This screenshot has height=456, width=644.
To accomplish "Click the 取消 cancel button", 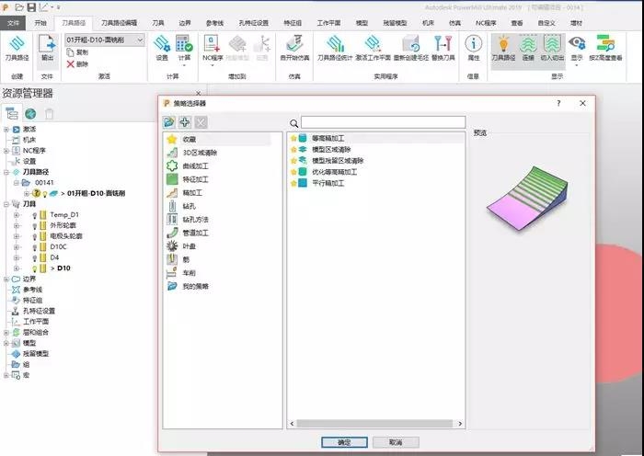I will click(x=396, y=442).
